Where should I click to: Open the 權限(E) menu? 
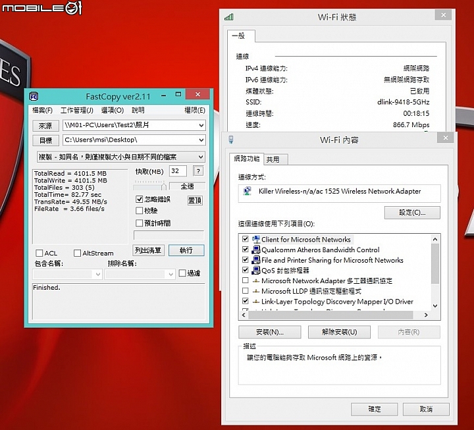(195, 111)
